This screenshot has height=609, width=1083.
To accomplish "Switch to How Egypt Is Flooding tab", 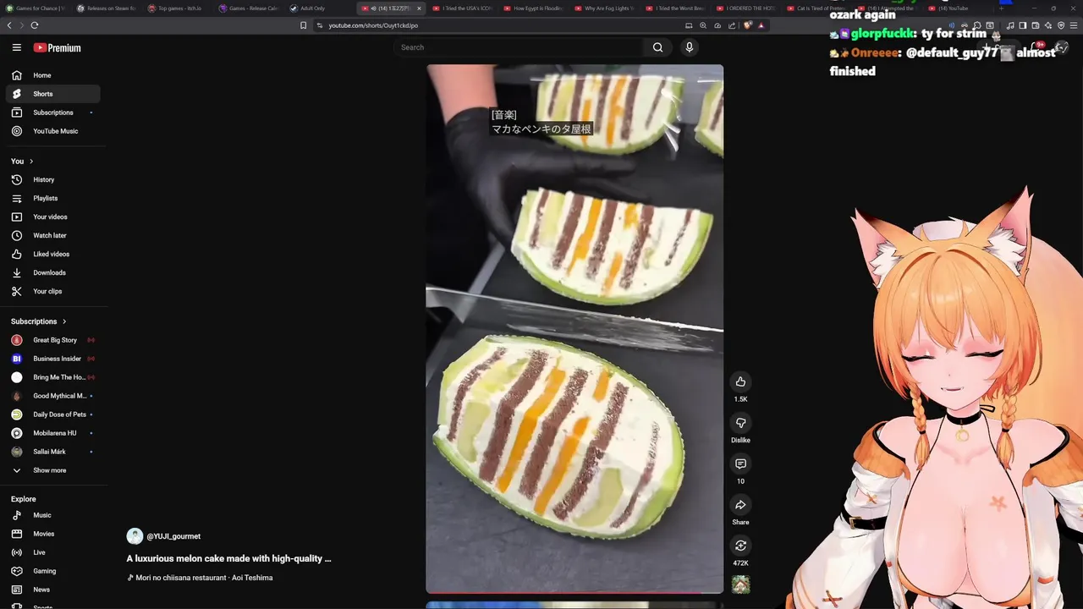I will [x=533, y=8].
